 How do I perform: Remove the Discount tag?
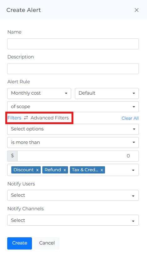[37, 170]
